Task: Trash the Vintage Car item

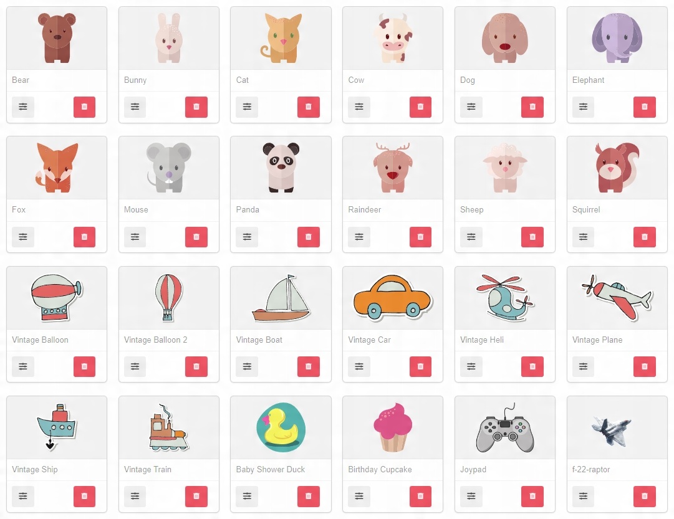Action: point(420,366)
